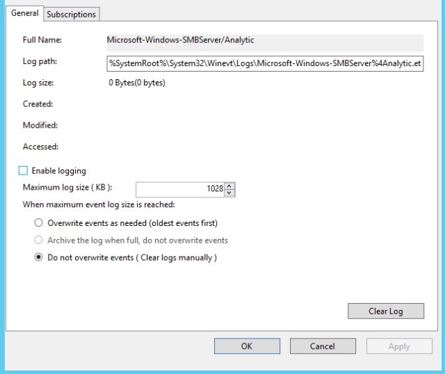
Task: Click the Clear Log button
Action: [x=386, y=311]
